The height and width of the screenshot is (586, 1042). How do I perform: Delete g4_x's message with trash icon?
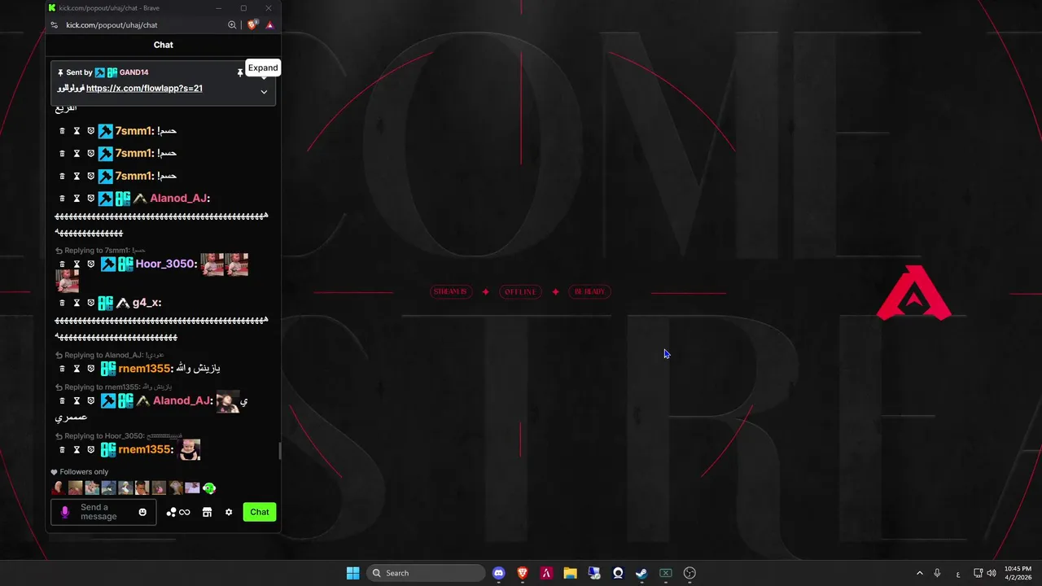[62, 303]
